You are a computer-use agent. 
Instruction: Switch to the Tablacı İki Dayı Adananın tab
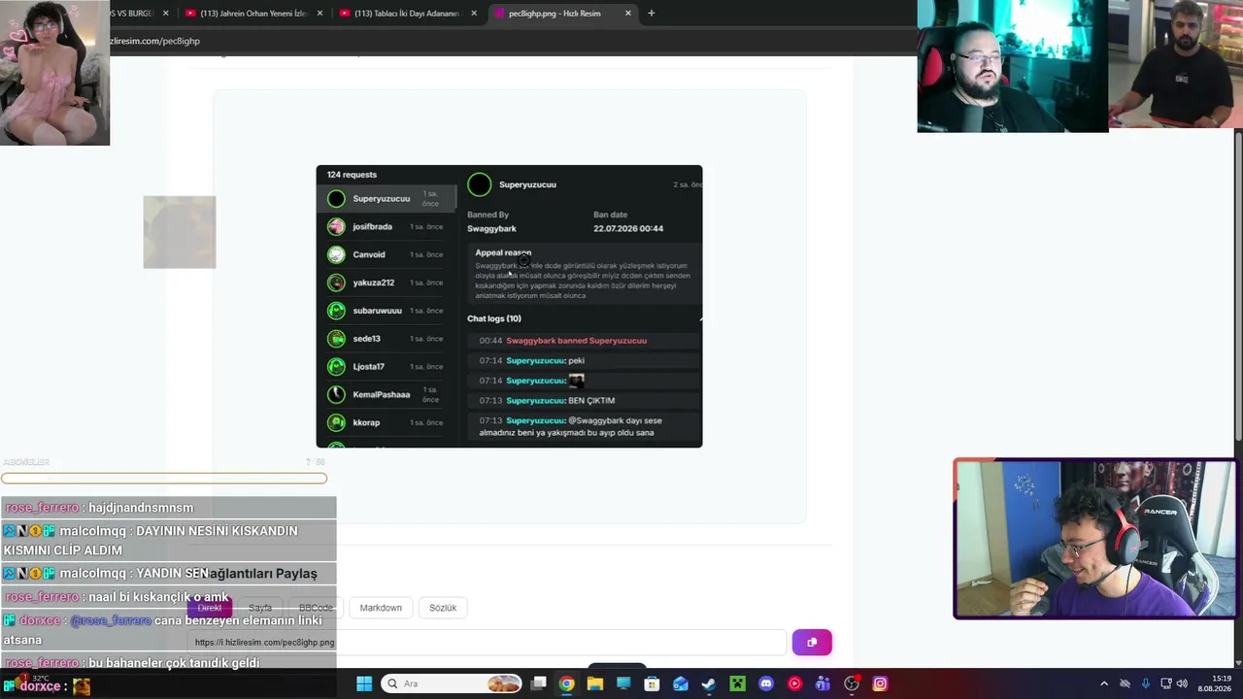[407, 14]
